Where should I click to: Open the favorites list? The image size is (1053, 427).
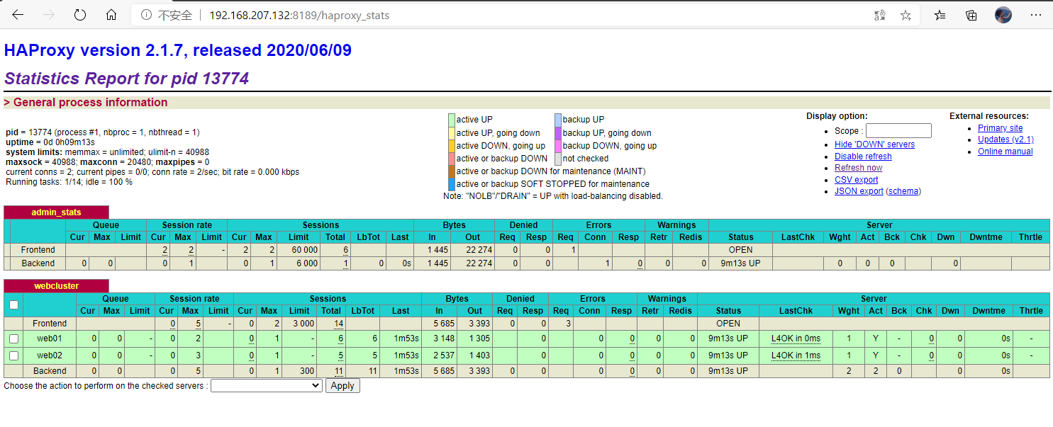pyautogui.click(x=940, y=15)
